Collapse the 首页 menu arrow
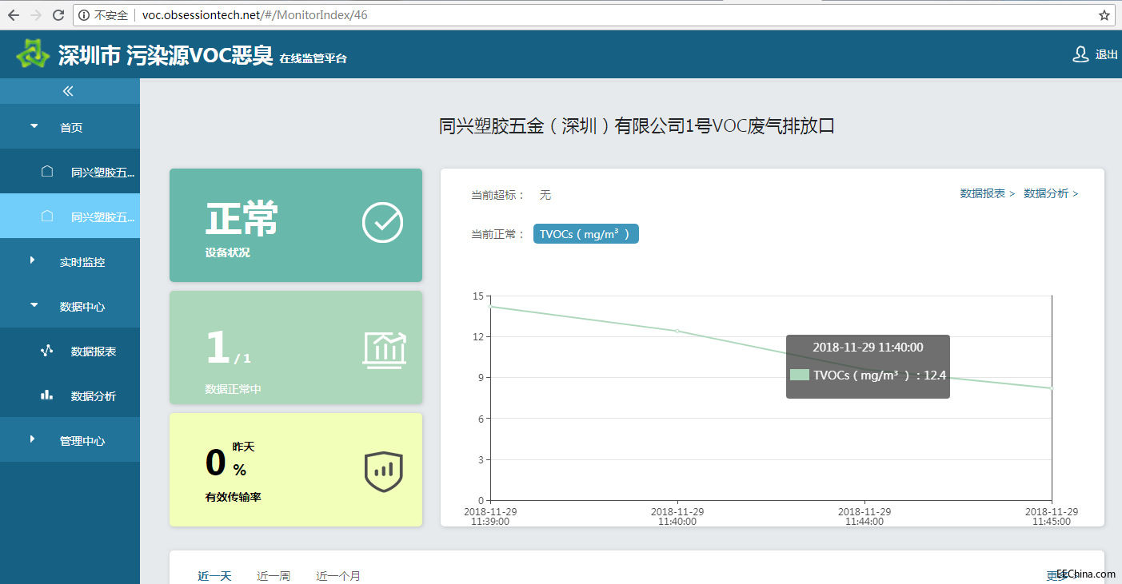Image resolution: width=1122 pixels, height=584 pixels. [x=34, y=126]
